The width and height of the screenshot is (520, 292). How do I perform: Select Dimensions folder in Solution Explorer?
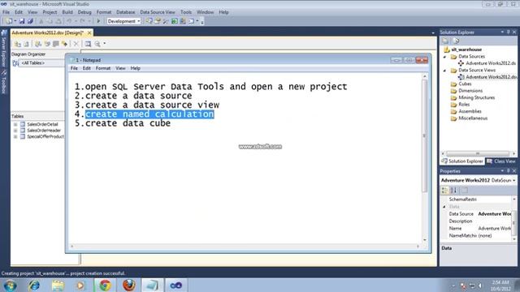click(x=470, y=91)
